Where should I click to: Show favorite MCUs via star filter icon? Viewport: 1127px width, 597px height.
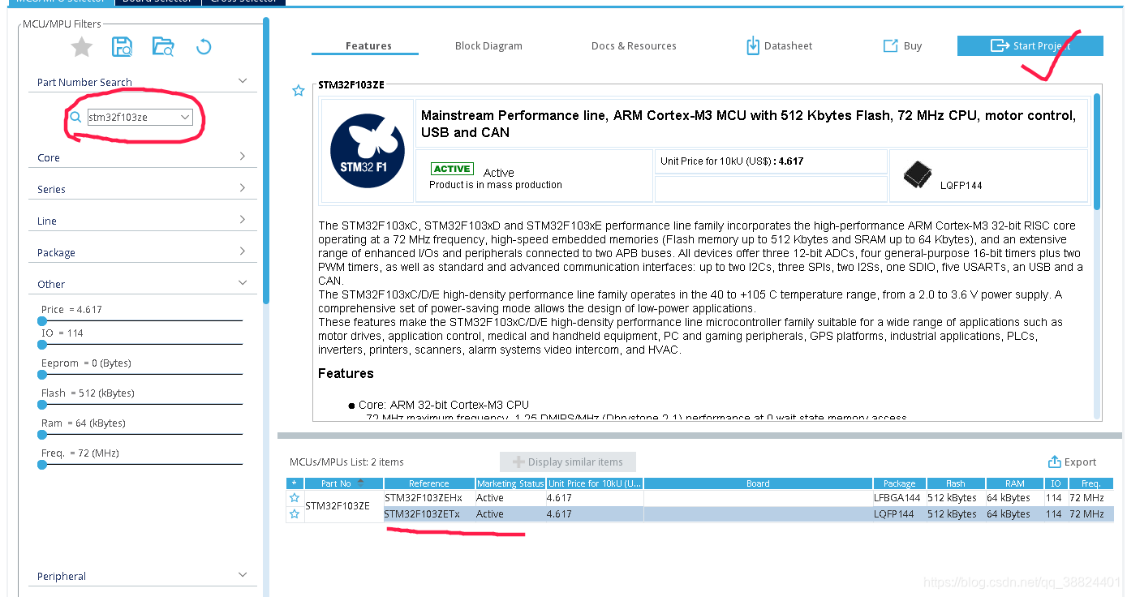coord(82,47)
